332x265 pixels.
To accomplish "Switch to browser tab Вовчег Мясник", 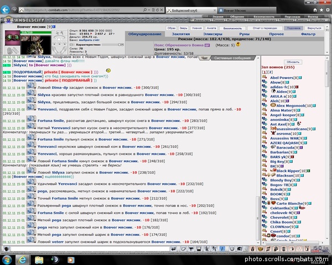I will (x=247, y=10).
